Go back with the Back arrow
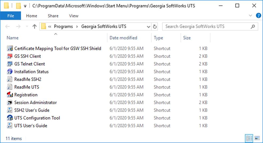Viewport: 263px width, 143px height. 7,26
